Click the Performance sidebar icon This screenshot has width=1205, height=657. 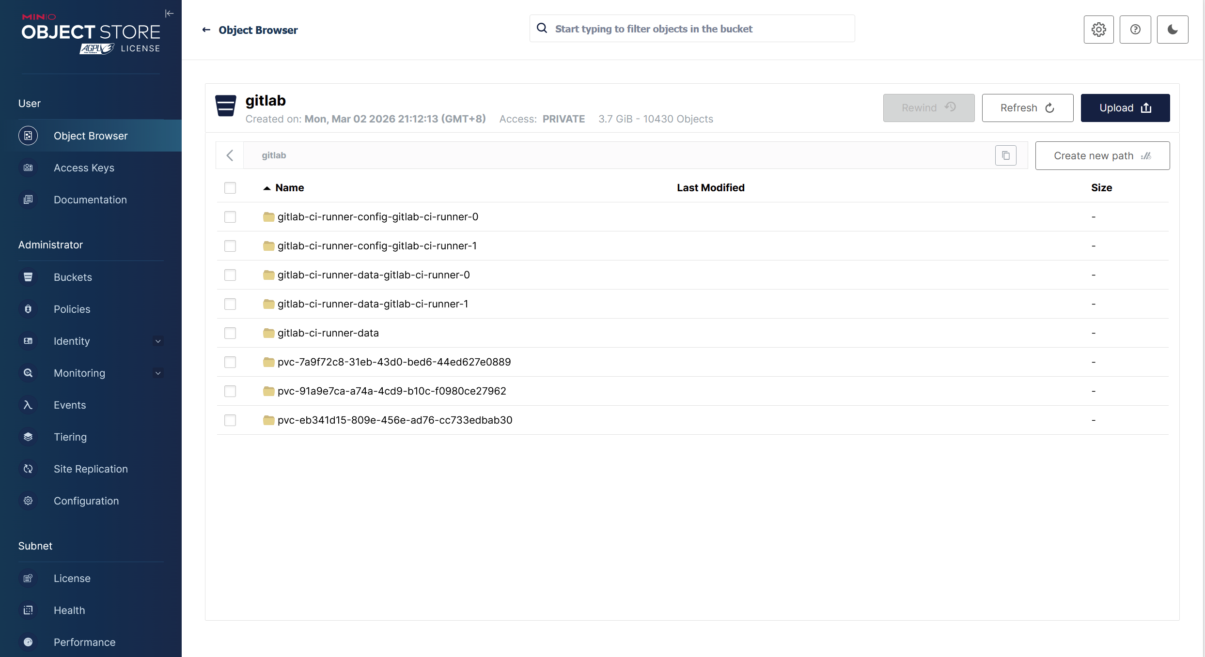click(x=28, y=642)
